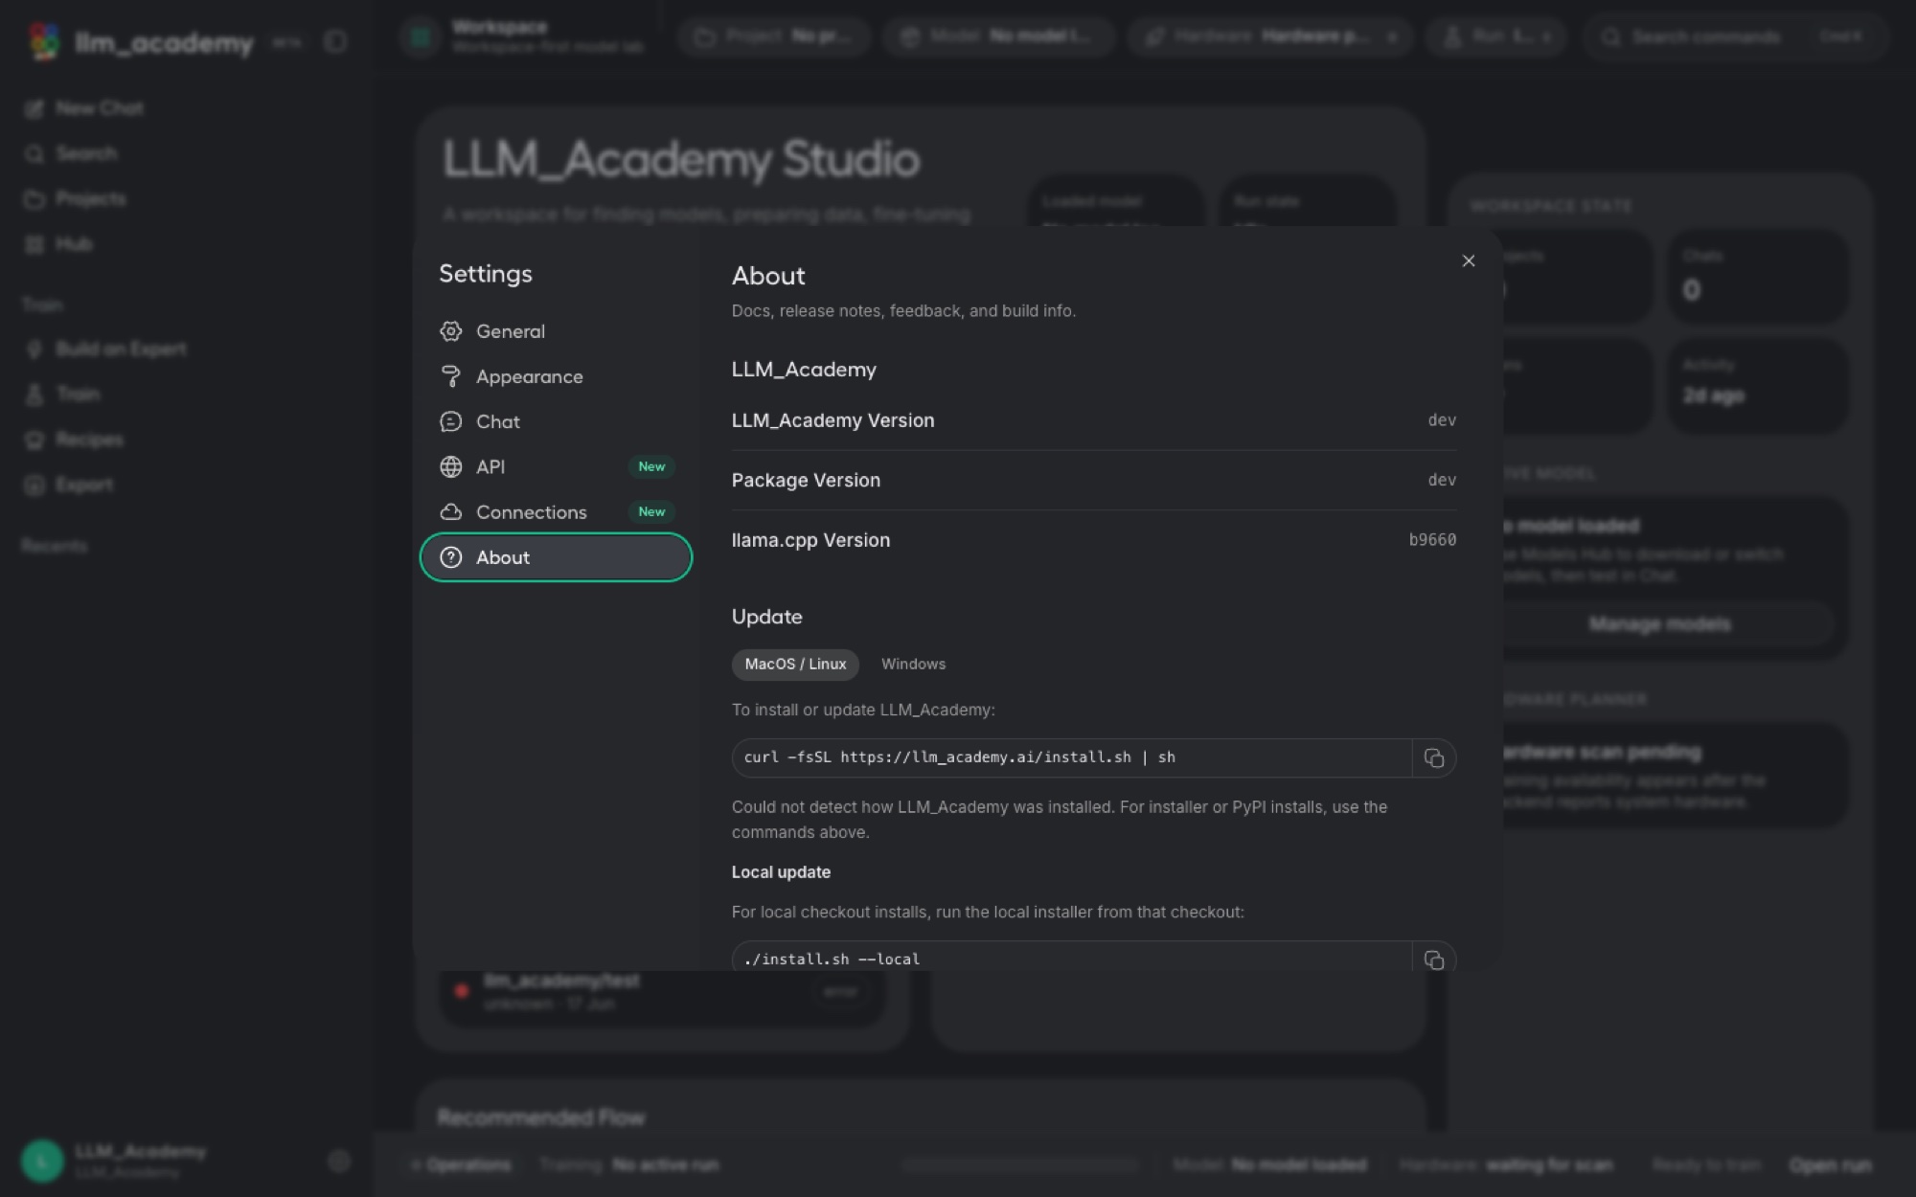Expand the Operations panel in status bar
The width and height of the screenshot is (1916, 1197).
pyautogui.click(x=460, y=1164)
